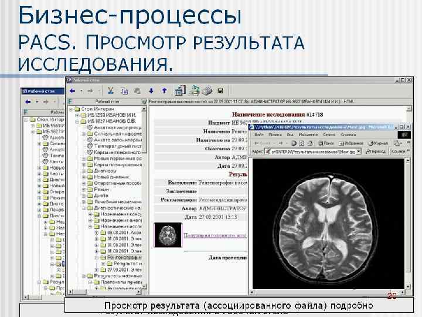Click the home icon in browser toolbar

[x=310, y=143]
